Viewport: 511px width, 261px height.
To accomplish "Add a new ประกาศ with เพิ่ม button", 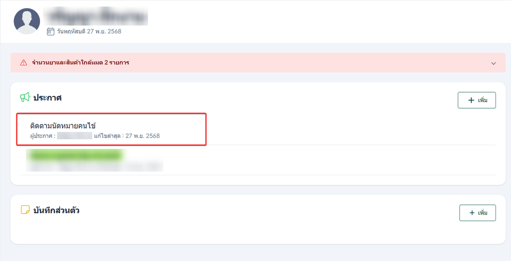I will tap(477, 100).
